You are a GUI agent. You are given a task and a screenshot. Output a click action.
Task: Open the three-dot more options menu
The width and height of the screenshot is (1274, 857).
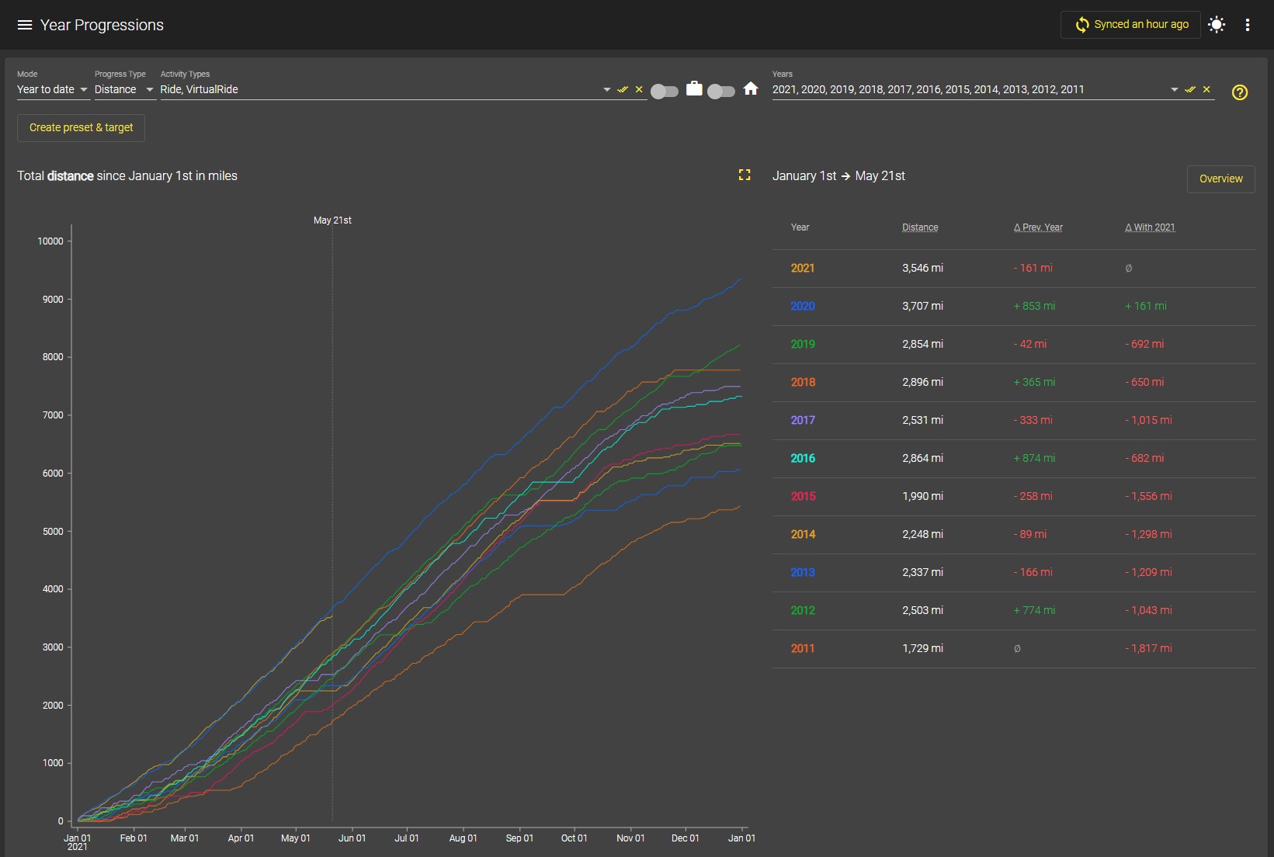(1248, 25)
